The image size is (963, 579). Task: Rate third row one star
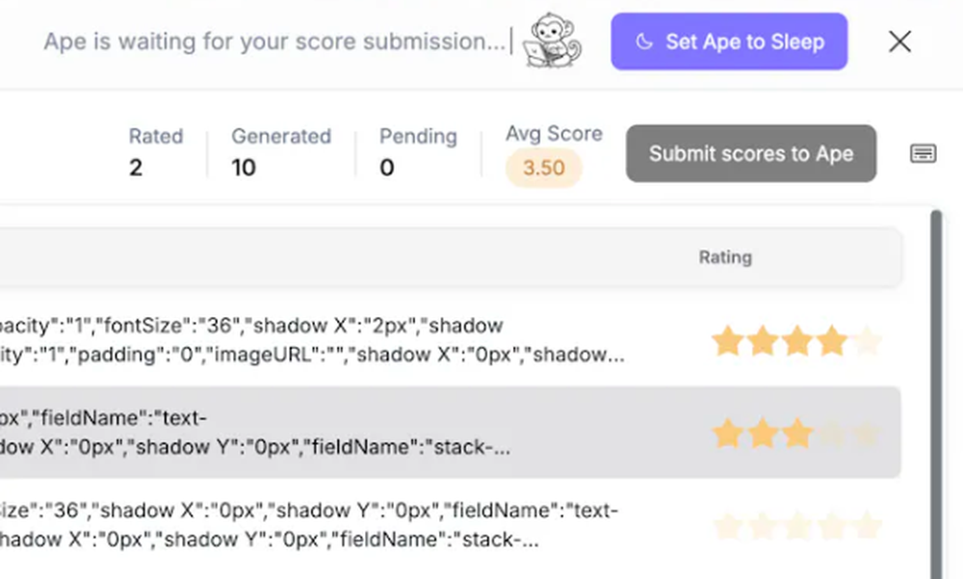click(728, 525)
